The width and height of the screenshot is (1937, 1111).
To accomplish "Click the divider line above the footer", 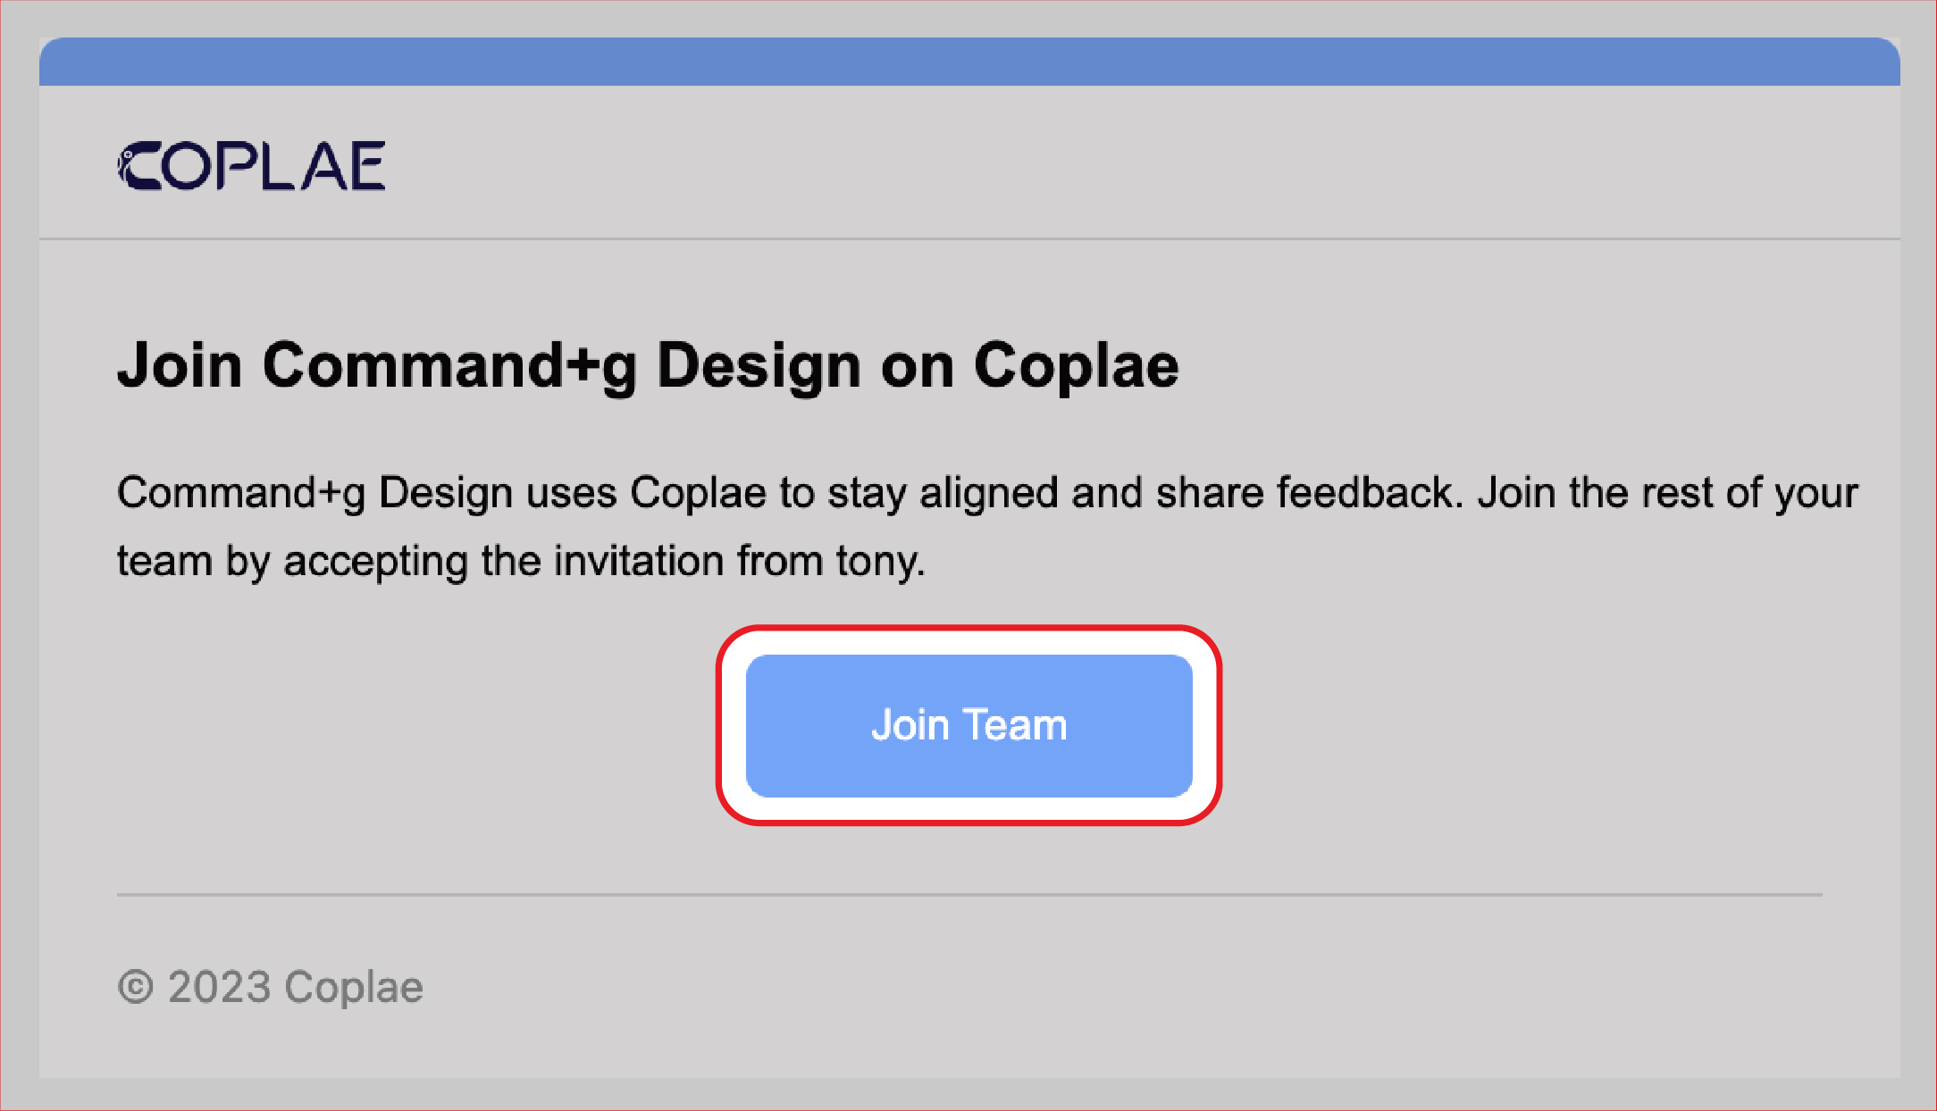I will pyautogui.click(x=969, y=894).
